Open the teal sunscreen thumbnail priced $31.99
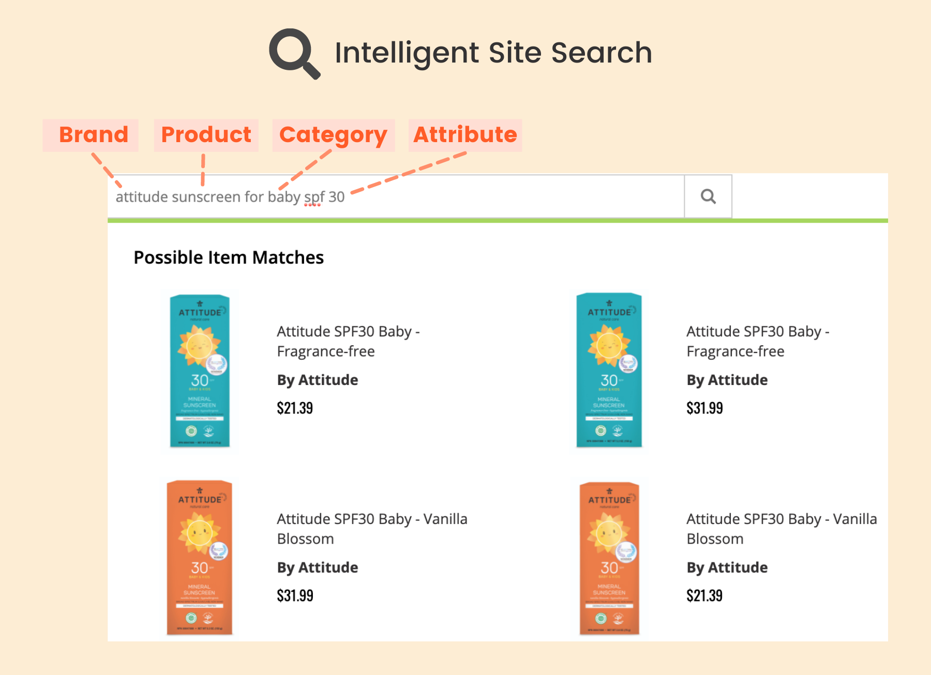Viewport: 931px width, 675px height. point(609,370)
